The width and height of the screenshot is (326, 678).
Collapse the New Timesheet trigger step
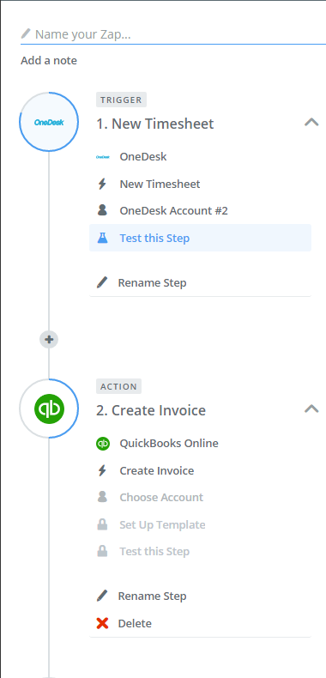[311, 122]
